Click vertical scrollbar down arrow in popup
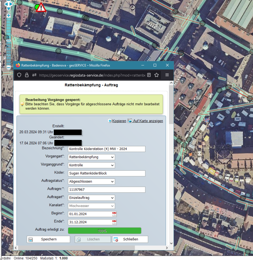Screen dimensions: 253x260 point(171,243)
